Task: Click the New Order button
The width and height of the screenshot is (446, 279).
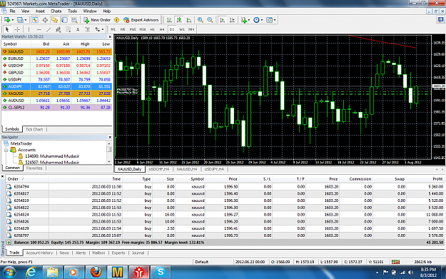Action: click(x=97, y=20)
